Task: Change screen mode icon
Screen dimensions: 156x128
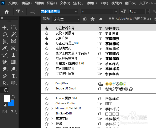Action: (13, 112)
